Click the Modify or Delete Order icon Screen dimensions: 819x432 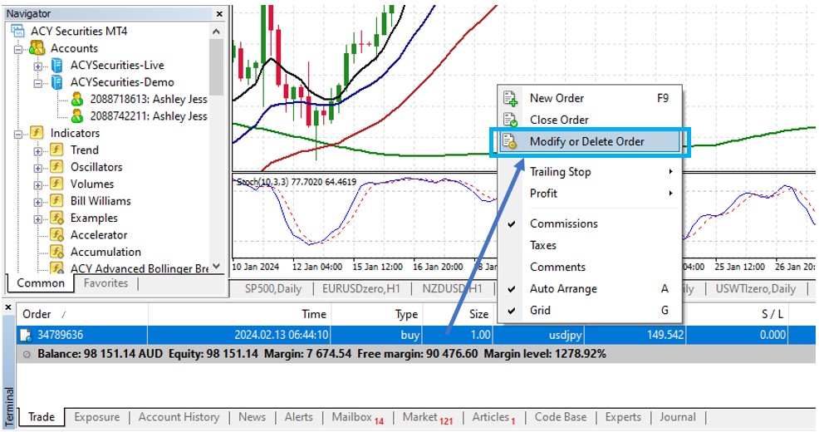point(511,142)
